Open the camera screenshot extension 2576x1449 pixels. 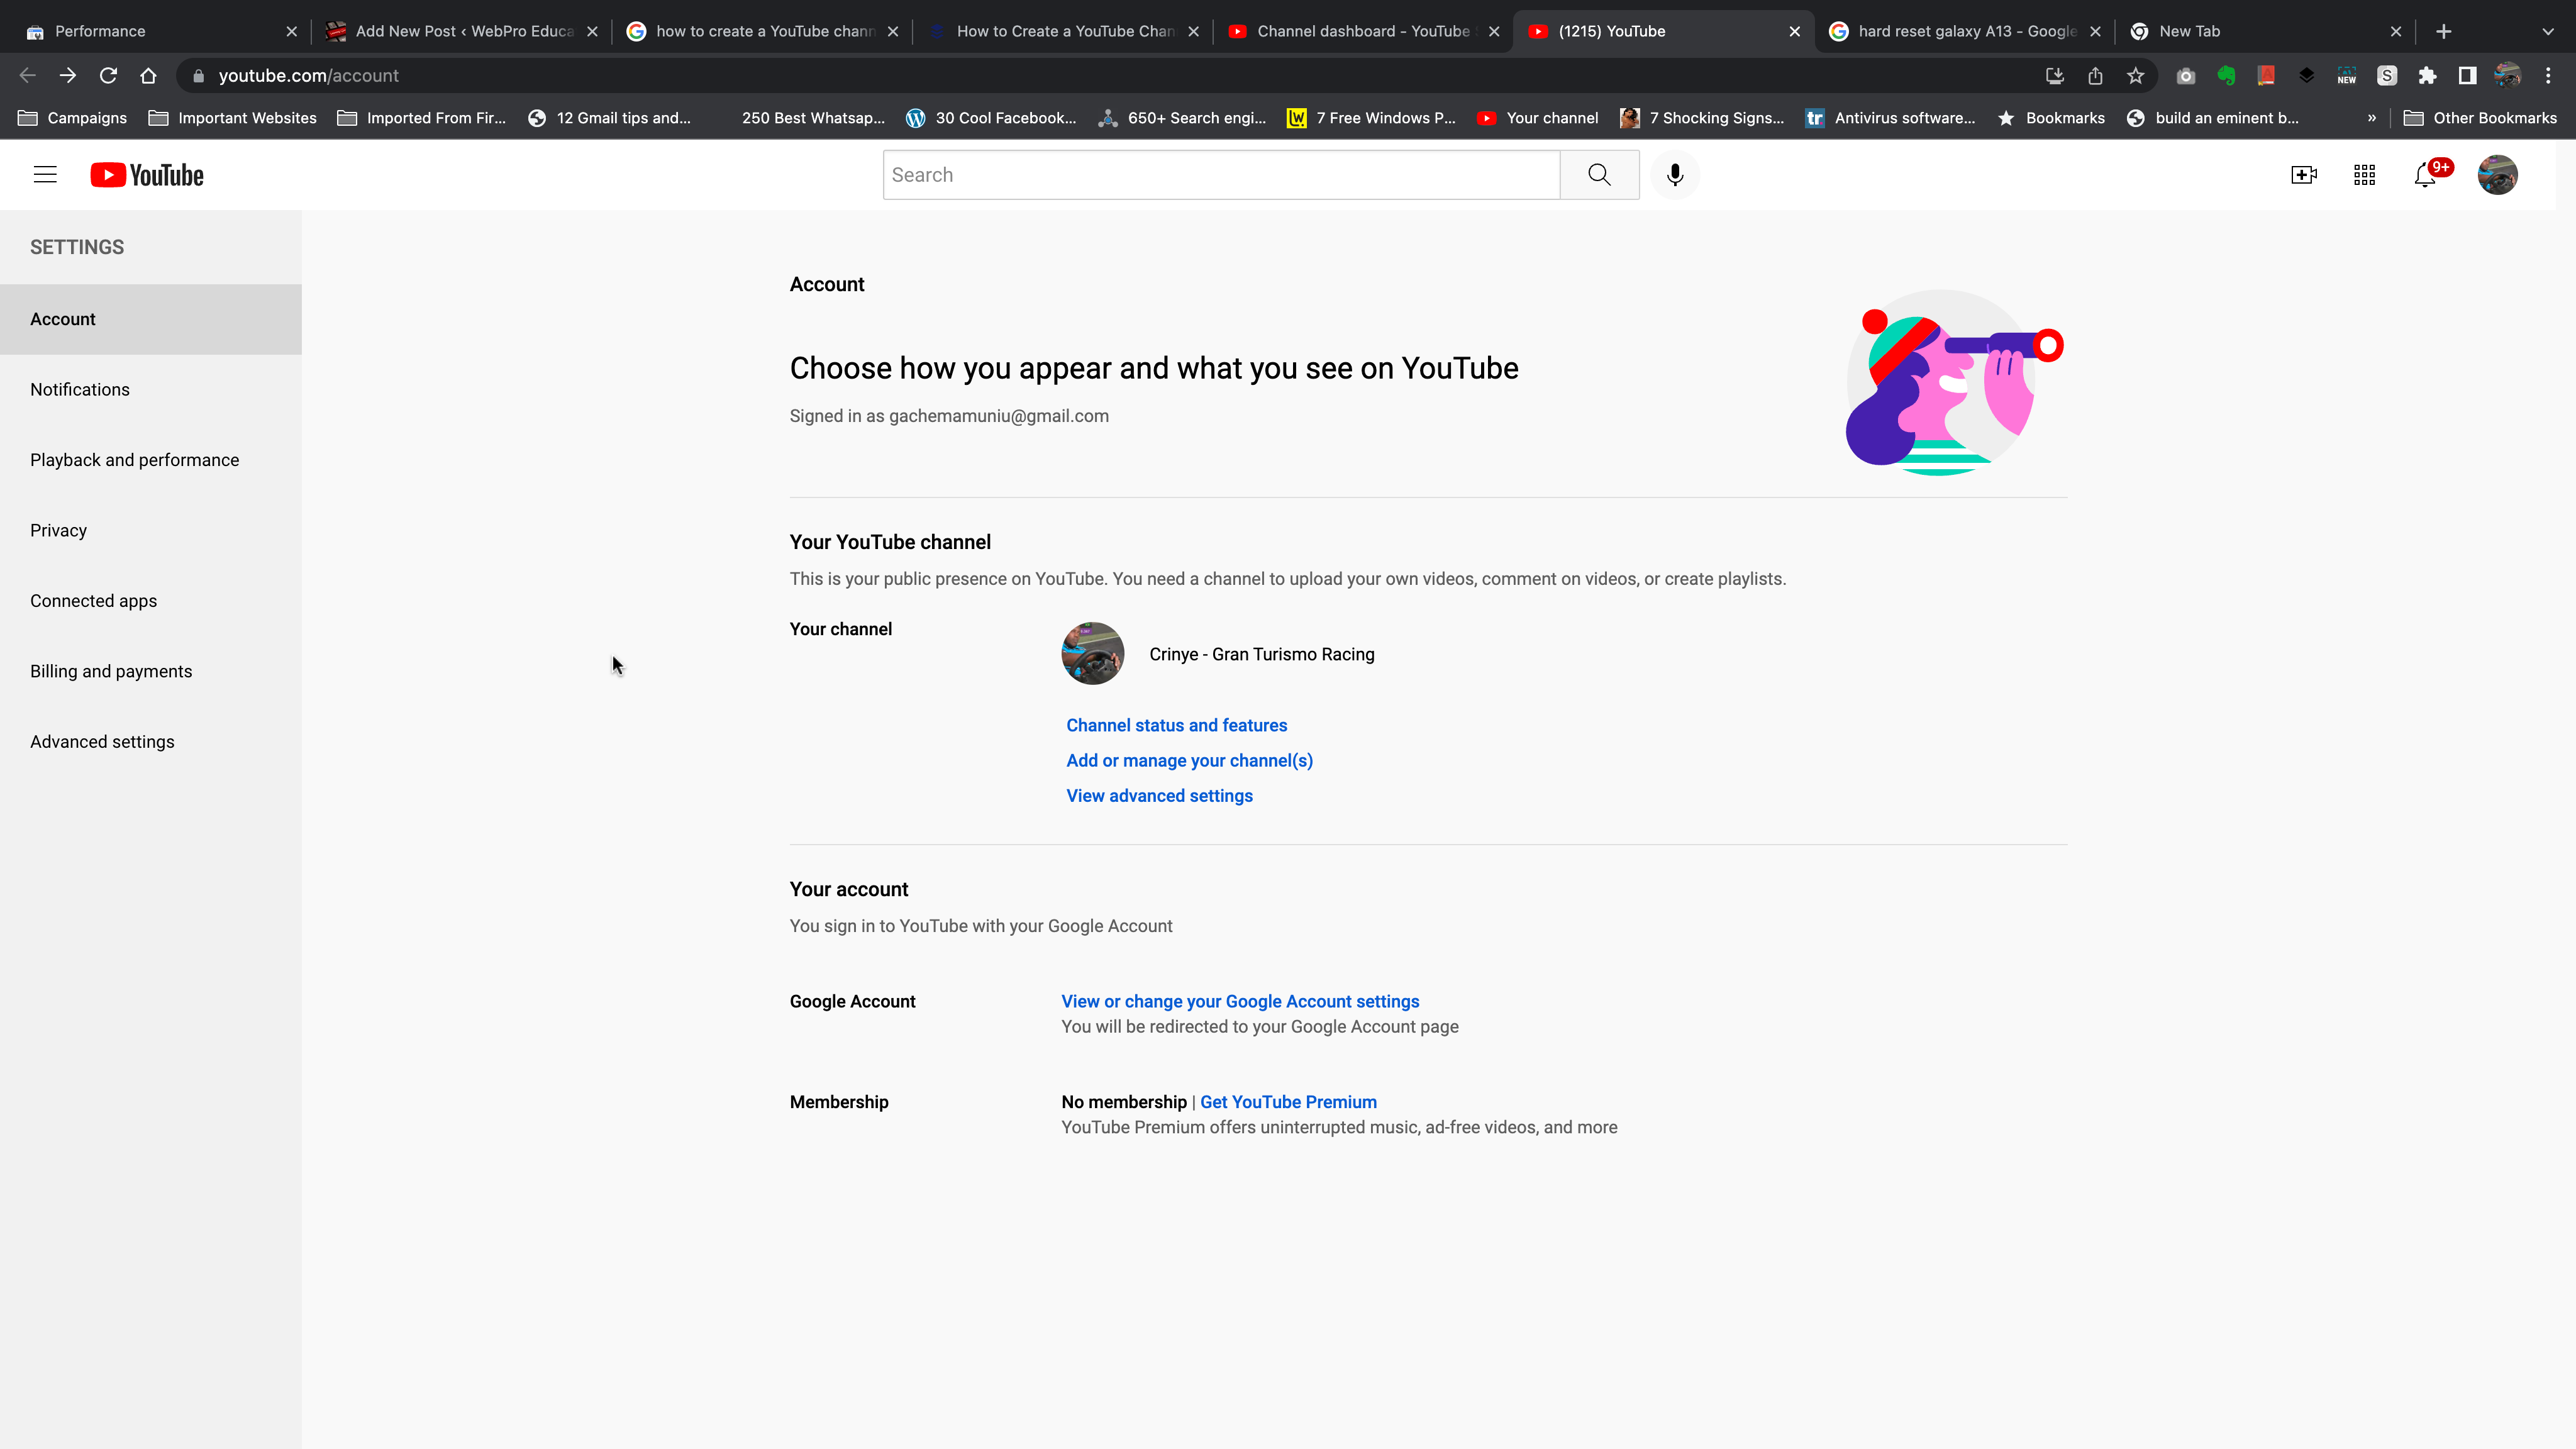(2186, 76)
